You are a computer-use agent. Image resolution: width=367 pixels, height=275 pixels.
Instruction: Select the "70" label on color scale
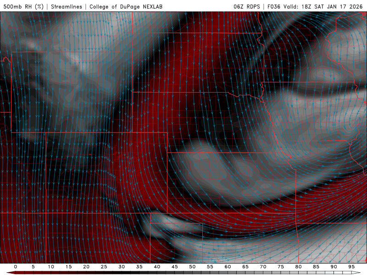pyautogui.click(x=263, y=267)
